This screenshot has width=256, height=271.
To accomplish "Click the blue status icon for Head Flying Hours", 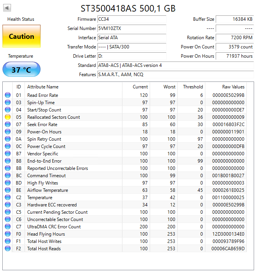I will click(x=8, y=234).
